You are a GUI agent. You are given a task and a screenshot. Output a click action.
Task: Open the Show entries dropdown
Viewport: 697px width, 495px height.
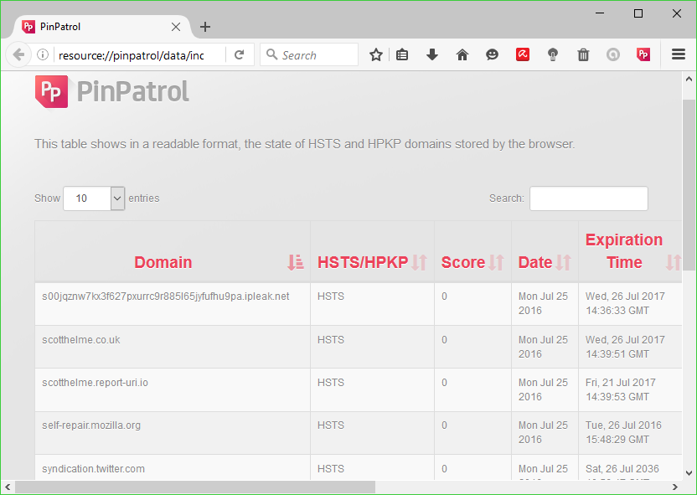click(x=94, y=199)
